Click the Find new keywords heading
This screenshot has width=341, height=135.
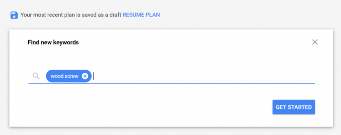click(x=53, y=42)
